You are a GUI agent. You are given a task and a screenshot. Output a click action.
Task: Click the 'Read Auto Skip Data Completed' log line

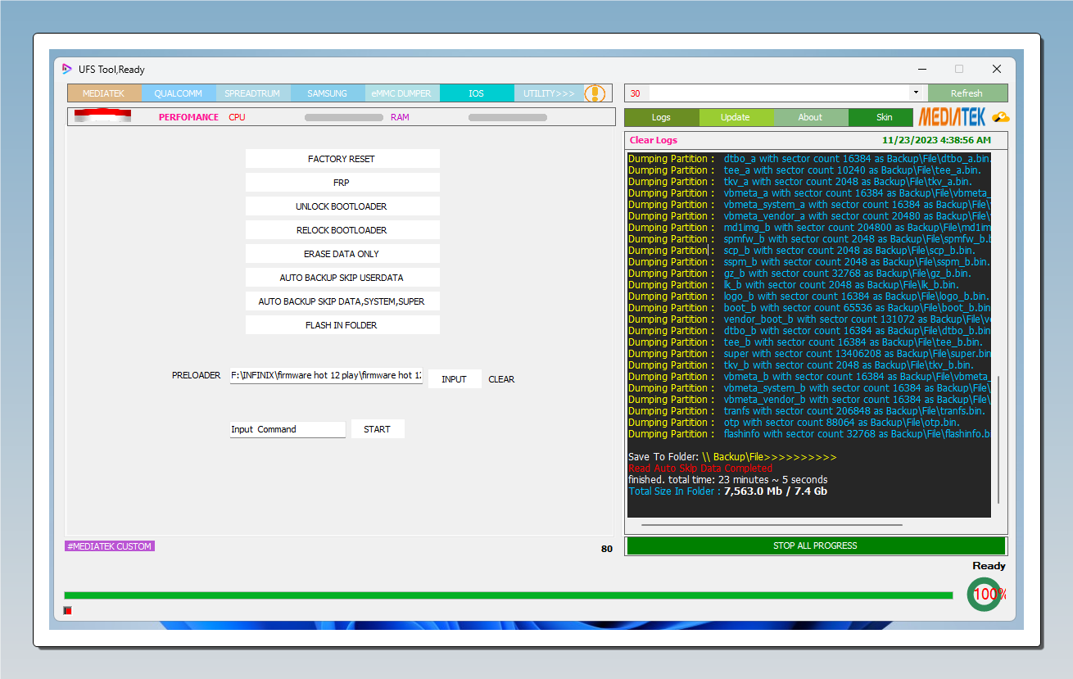click(700, 469)
